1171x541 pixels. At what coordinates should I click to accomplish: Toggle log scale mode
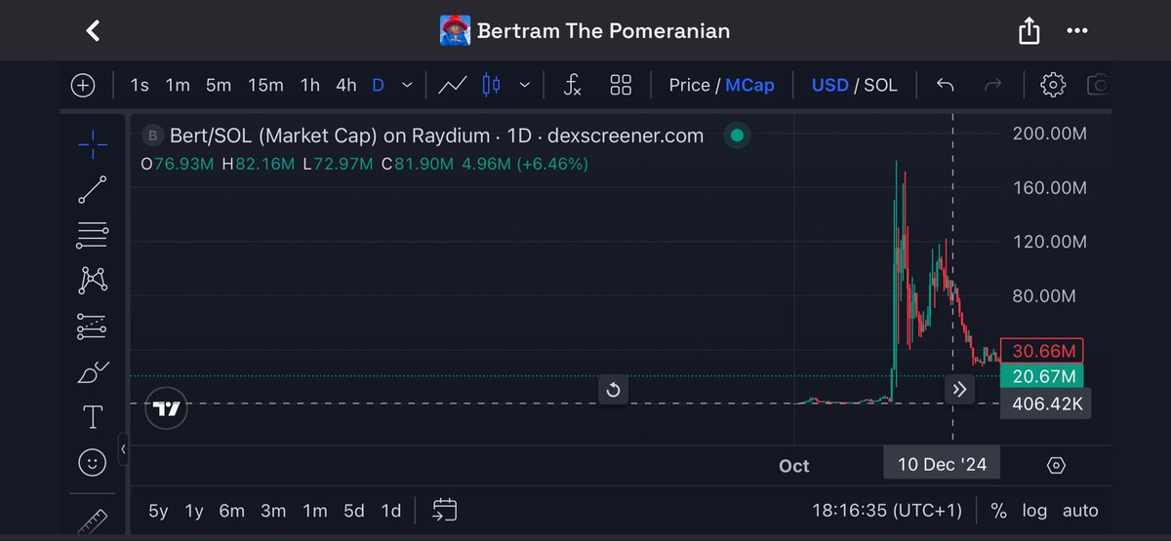coord(1034,511)
